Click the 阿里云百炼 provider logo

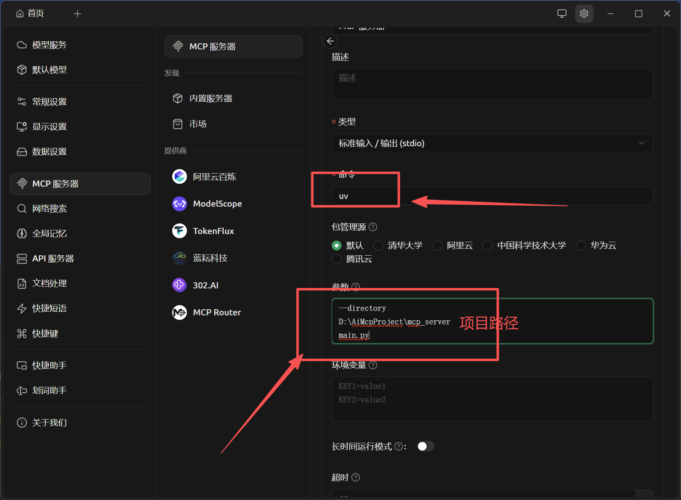(x=180, y=176)
